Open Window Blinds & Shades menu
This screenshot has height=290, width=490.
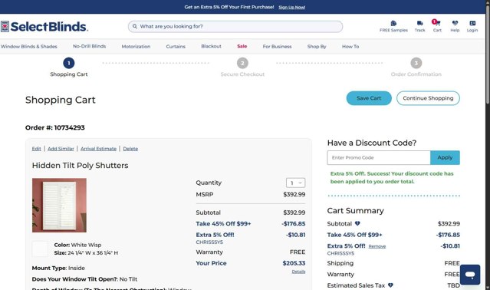coord(28,46)
